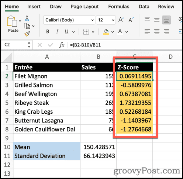Click the Copy icon
The width and height of the screenshot is (183, 179).
[x=27, y=26]
